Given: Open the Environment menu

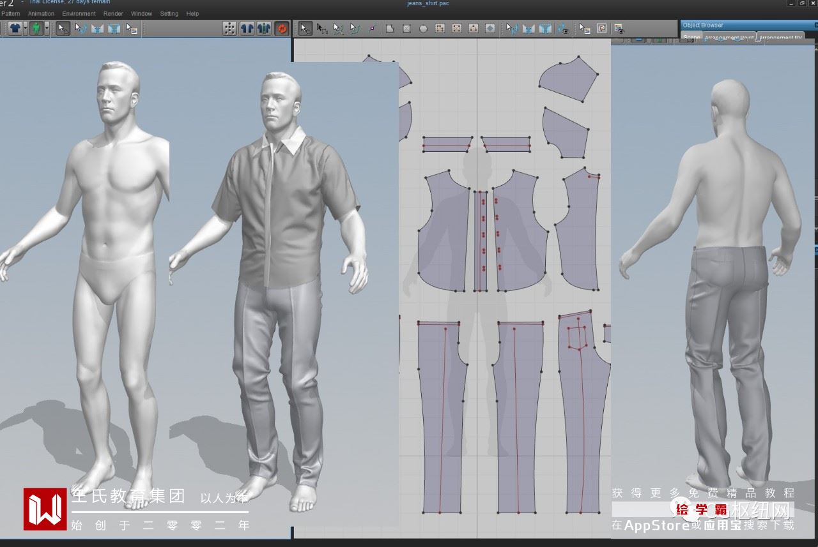Looking at the screenshot, I should 79,13.
